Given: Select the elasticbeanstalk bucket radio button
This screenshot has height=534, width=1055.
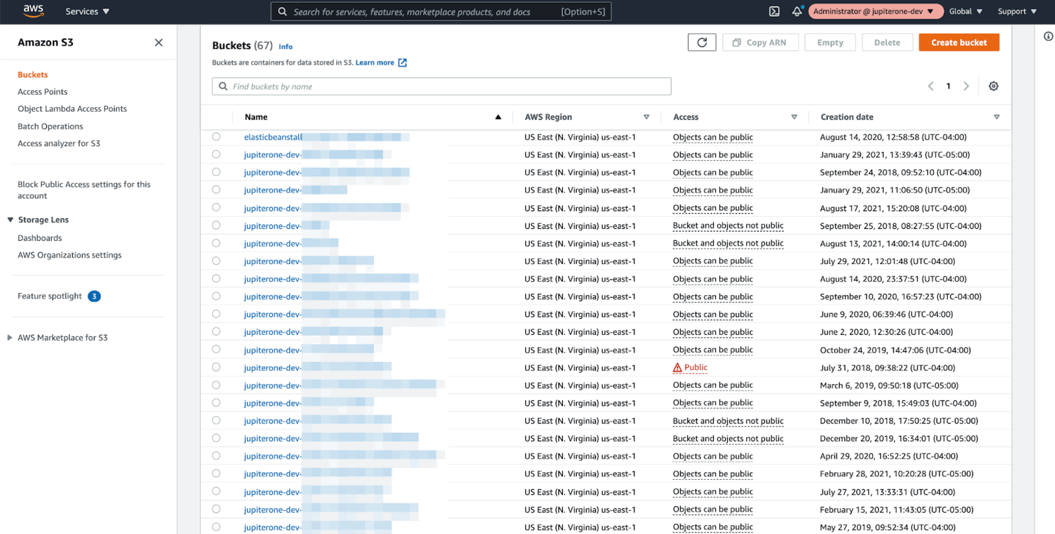Looking at the screenshot, I should (x=216, y=137).
